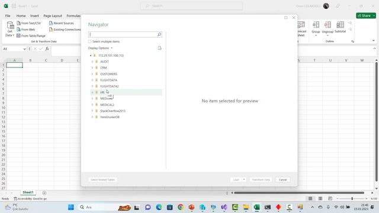Click the Transform Data button
The image size is (379, 213).
click(261, 180)
